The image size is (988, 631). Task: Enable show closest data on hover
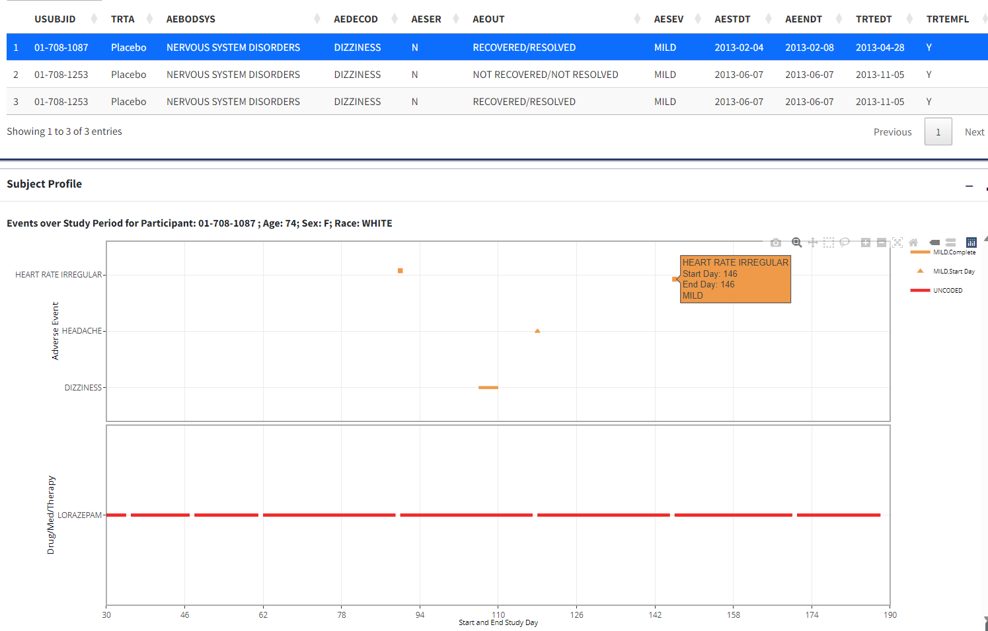[934, 242]
